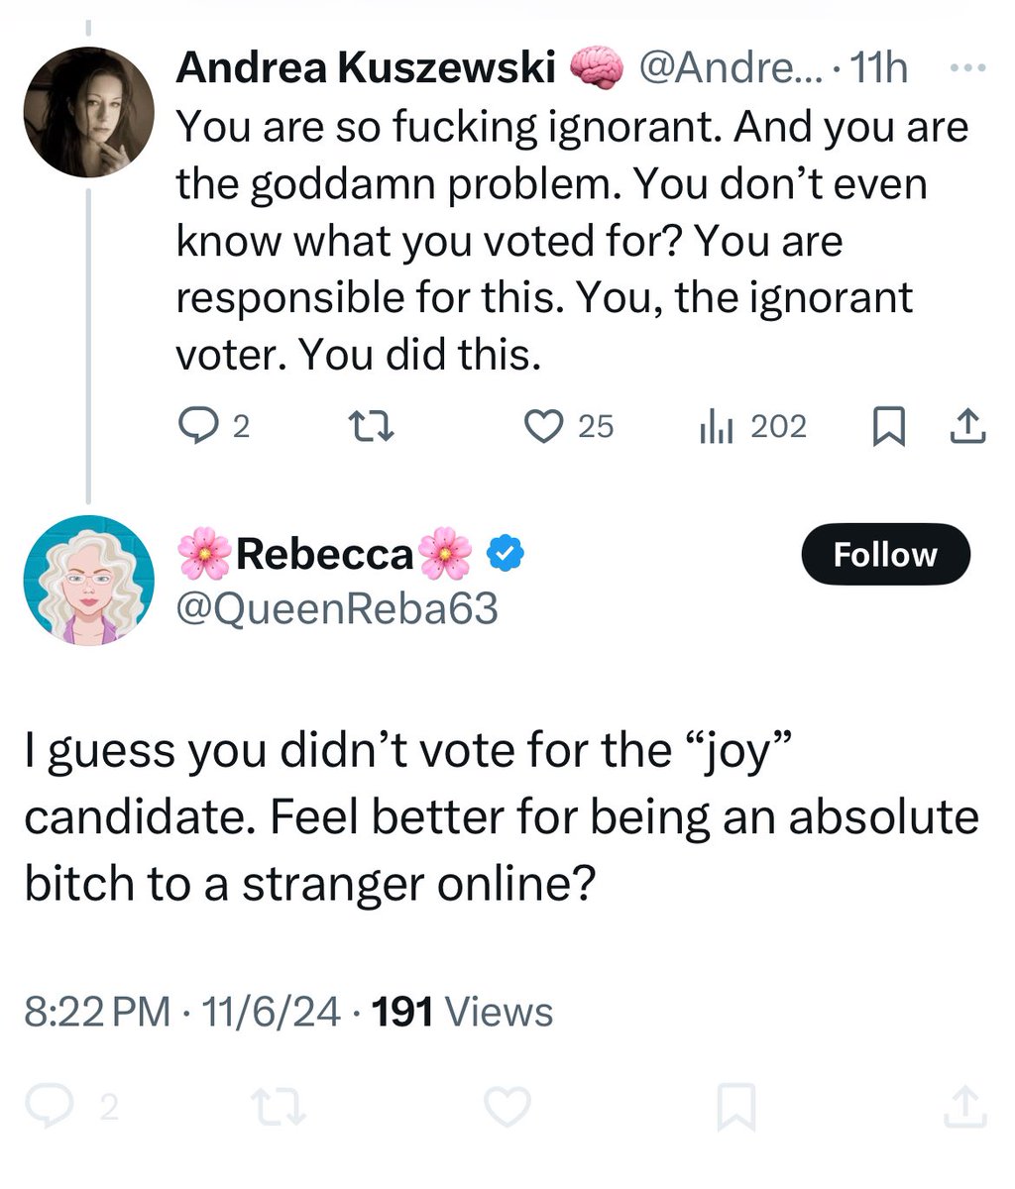
Task: Open the @QueenReba63 handle link
Action: [x=337, y=608]
